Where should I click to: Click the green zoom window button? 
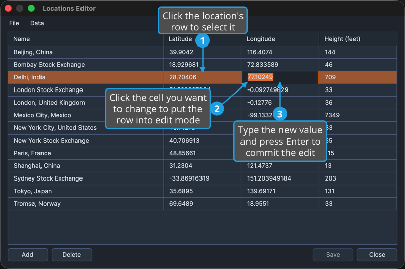[x=31, y=8]
